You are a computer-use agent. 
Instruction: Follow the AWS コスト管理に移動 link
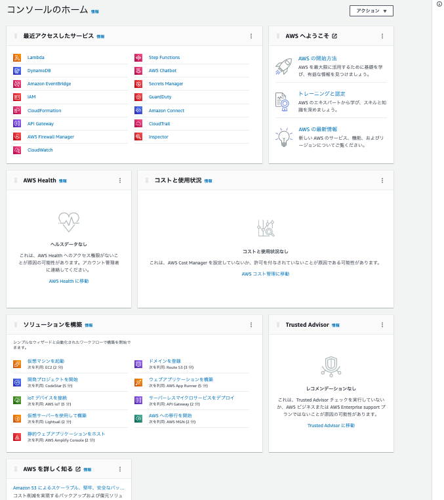pyautogui.click(x=266, y=274)
